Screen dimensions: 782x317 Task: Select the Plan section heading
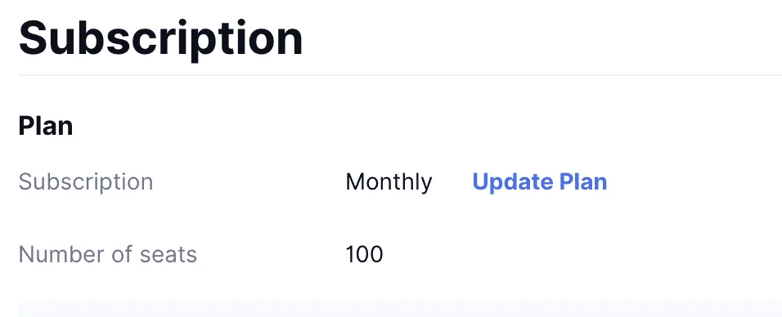click(46, 126)
